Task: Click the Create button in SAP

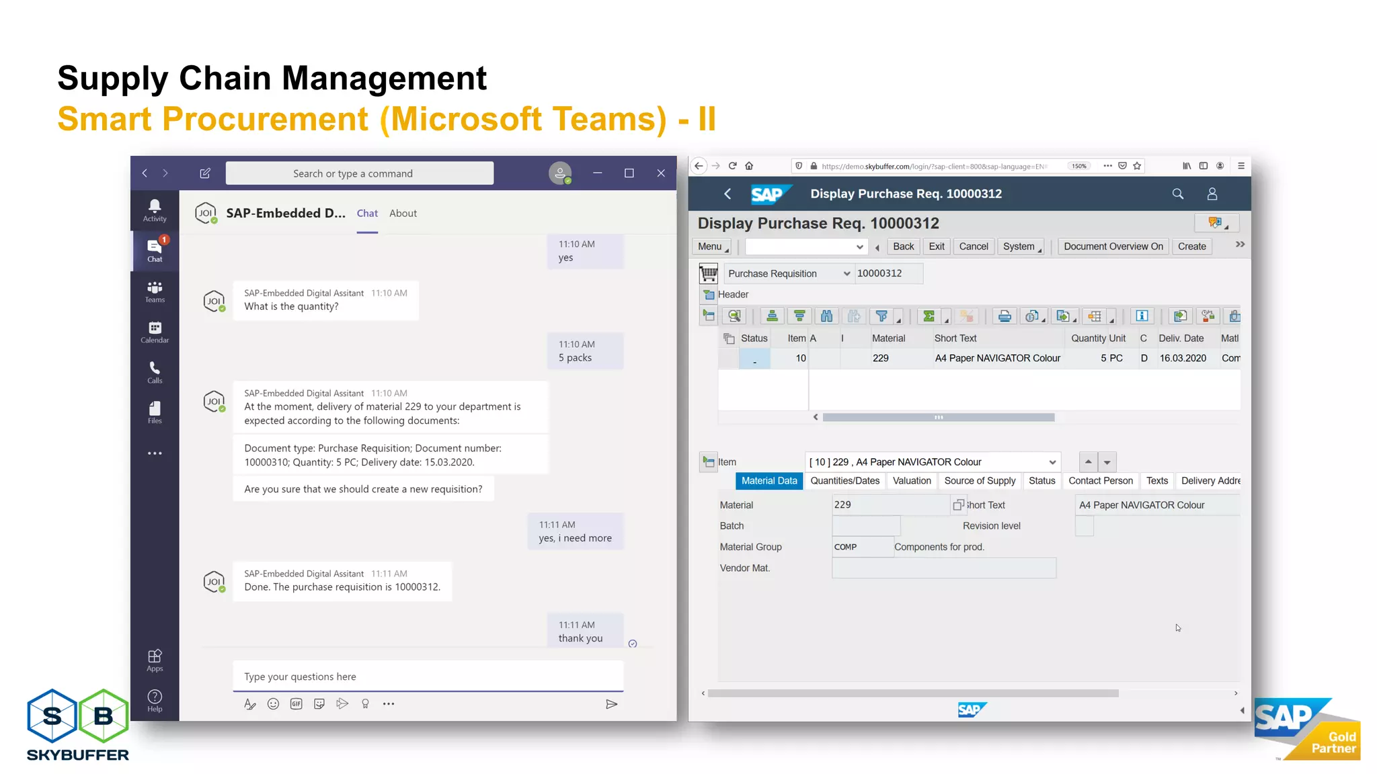Action: (x=1191, y=247)
